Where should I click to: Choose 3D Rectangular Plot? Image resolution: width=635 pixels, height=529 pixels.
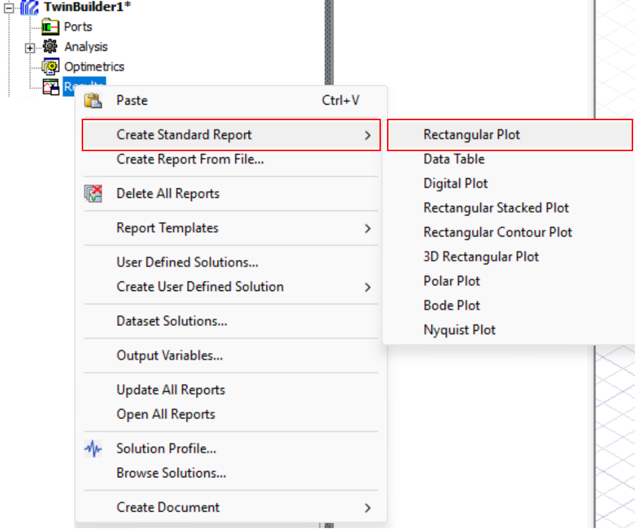[x=510, y=257]
